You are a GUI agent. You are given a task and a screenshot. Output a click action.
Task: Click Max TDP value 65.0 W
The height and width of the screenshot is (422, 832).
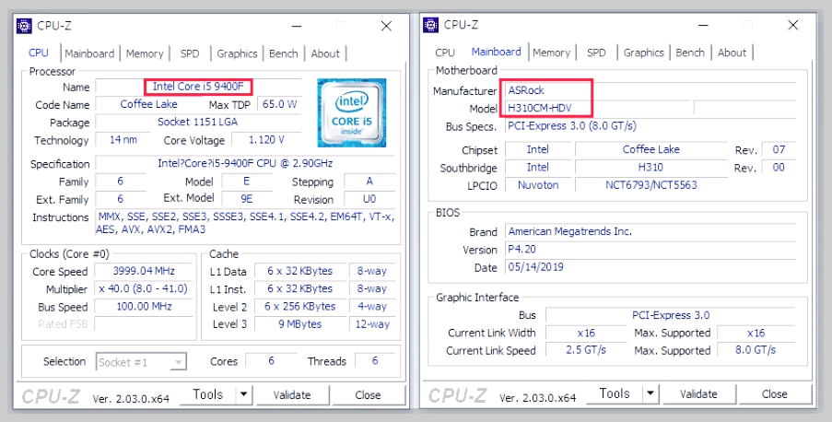(279, 104)
